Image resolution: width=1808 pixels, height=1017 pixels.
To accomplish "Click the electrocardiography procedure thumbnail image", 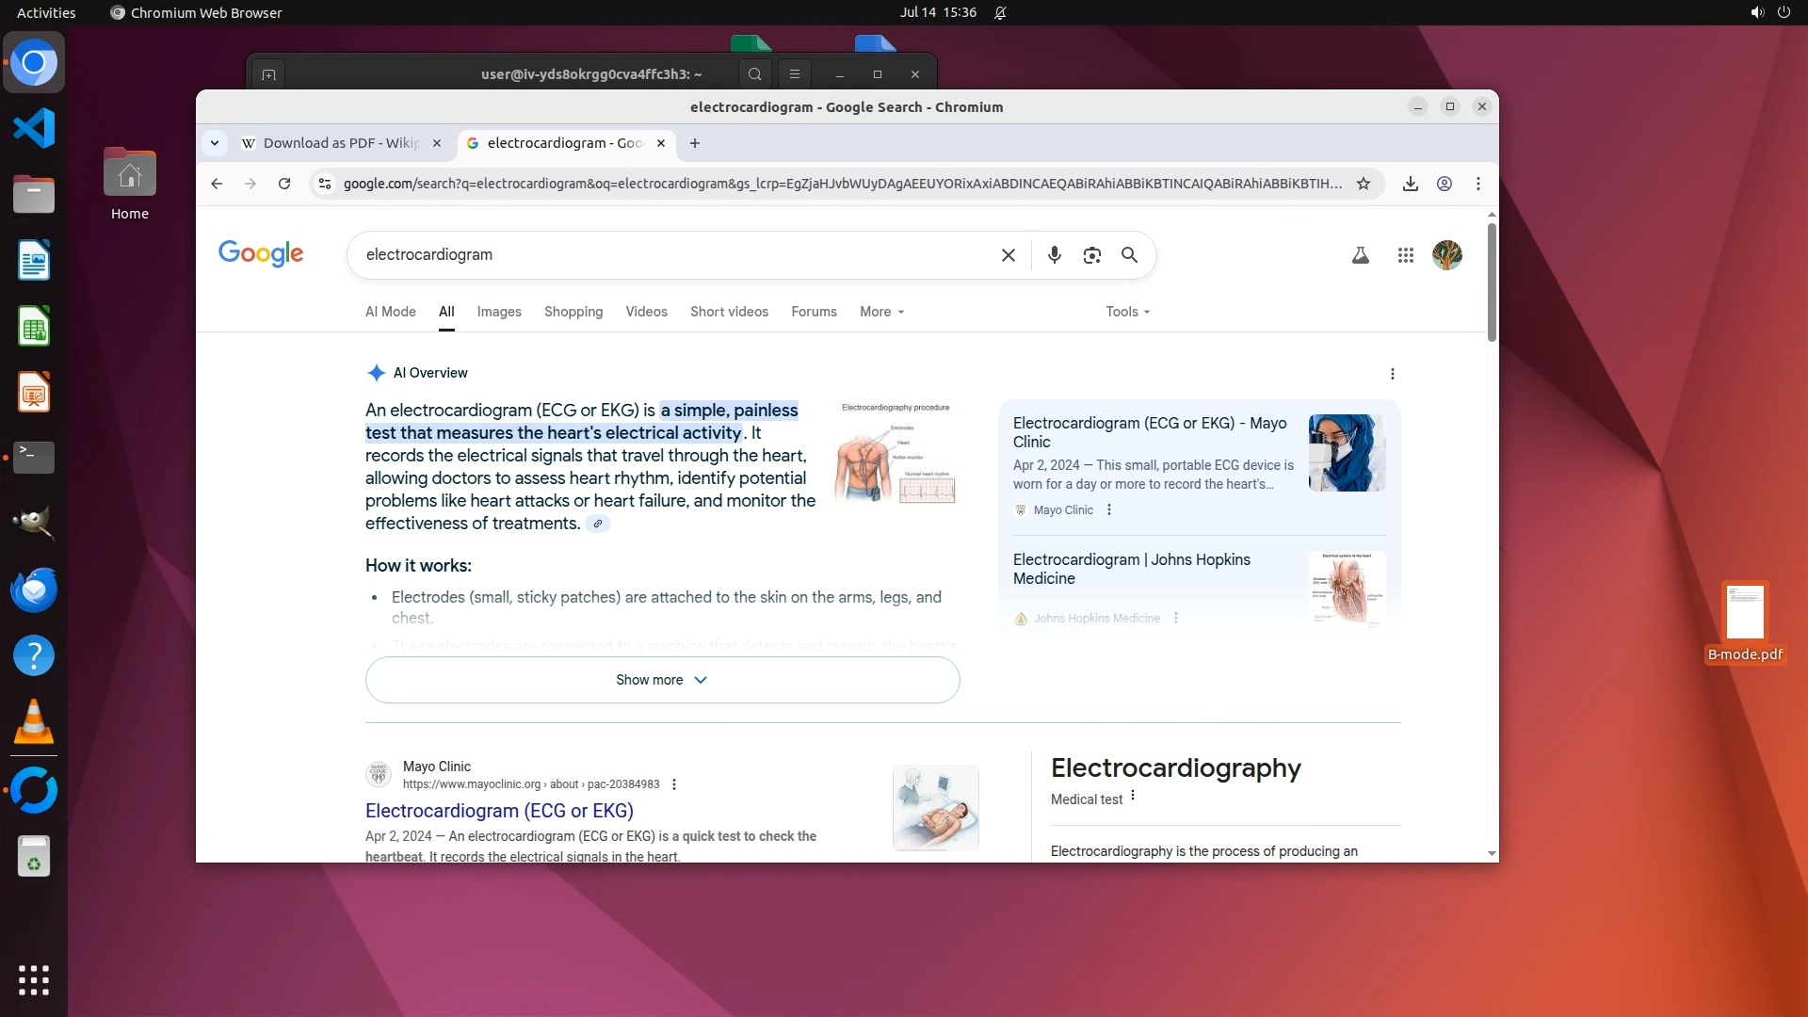I will click(x=896, y=453).
